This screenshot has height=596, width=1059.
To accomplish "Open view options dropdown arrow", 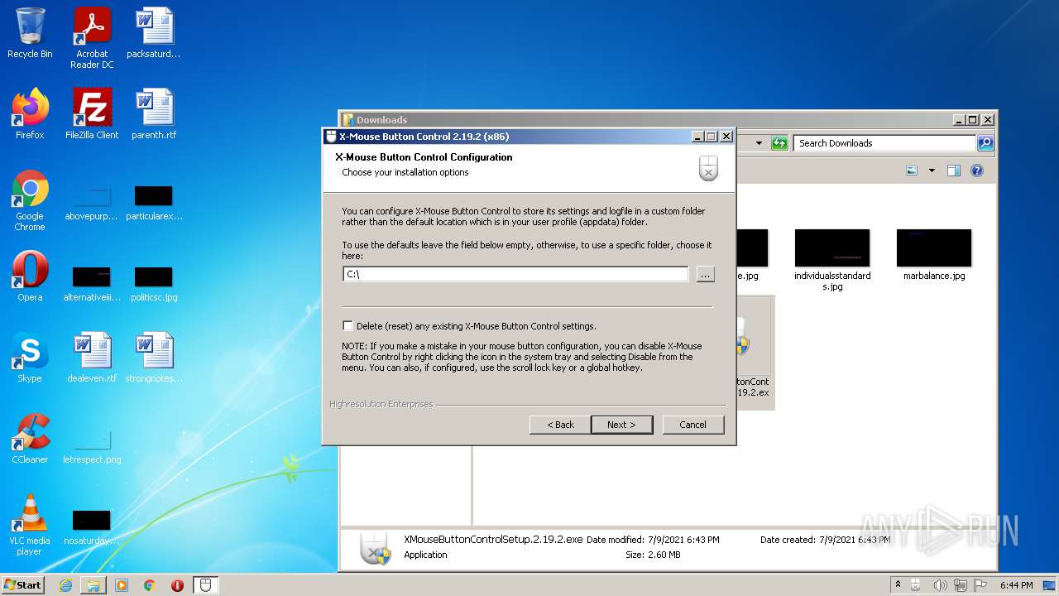I will 932,171.
